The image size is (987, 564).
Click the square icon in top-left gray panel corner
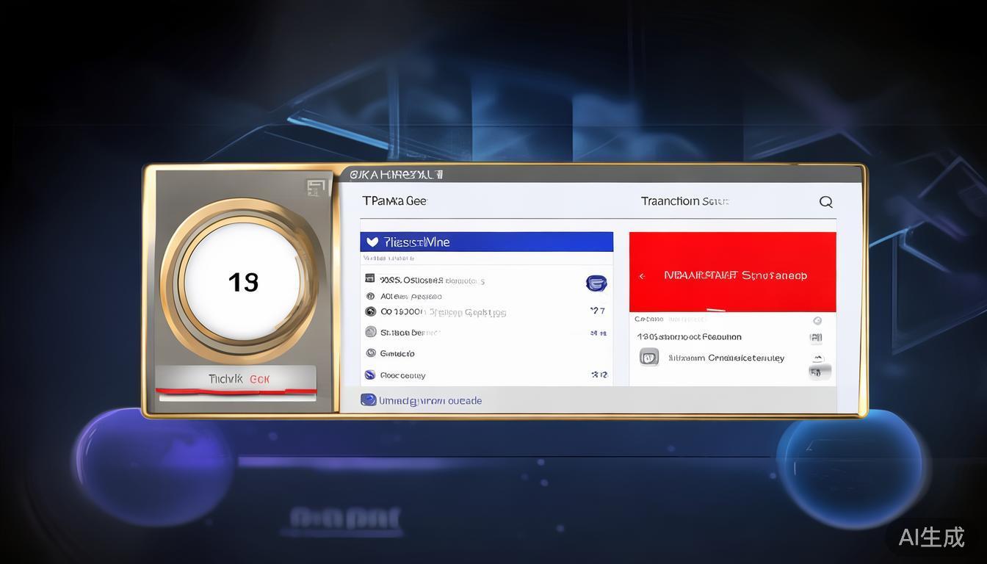[x=315, y=187]
